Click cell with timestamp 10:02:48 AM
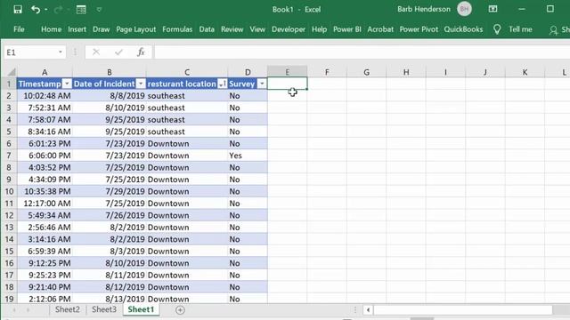570x320 pixels. [x=45, y=96]
